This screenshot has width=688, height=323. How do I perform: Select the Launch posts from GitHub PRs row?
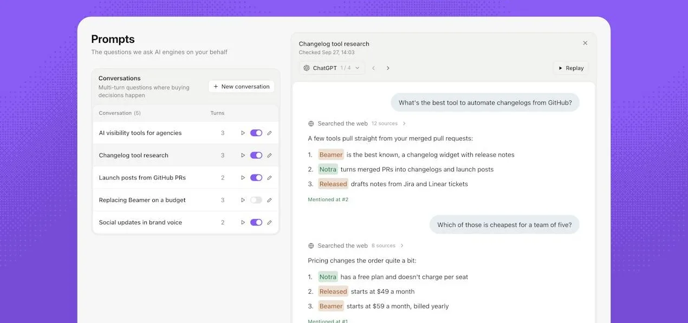coord(186,178)
